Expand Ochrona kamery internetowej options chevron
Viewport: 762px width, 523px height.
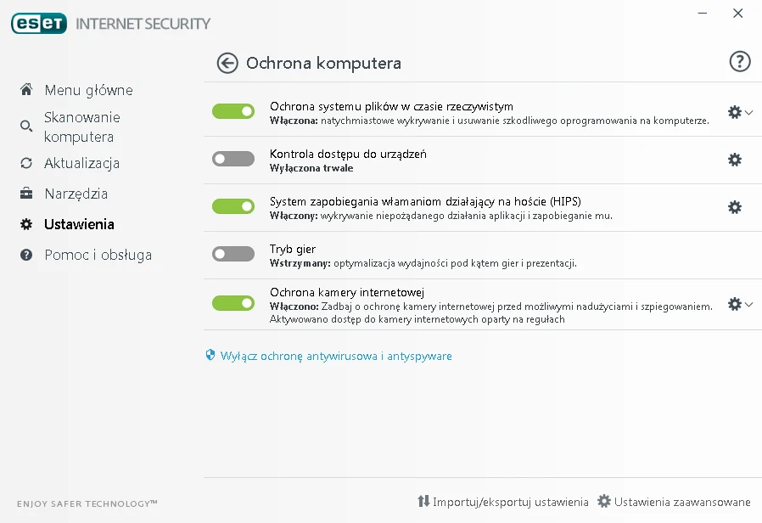(x=748, y=302)
